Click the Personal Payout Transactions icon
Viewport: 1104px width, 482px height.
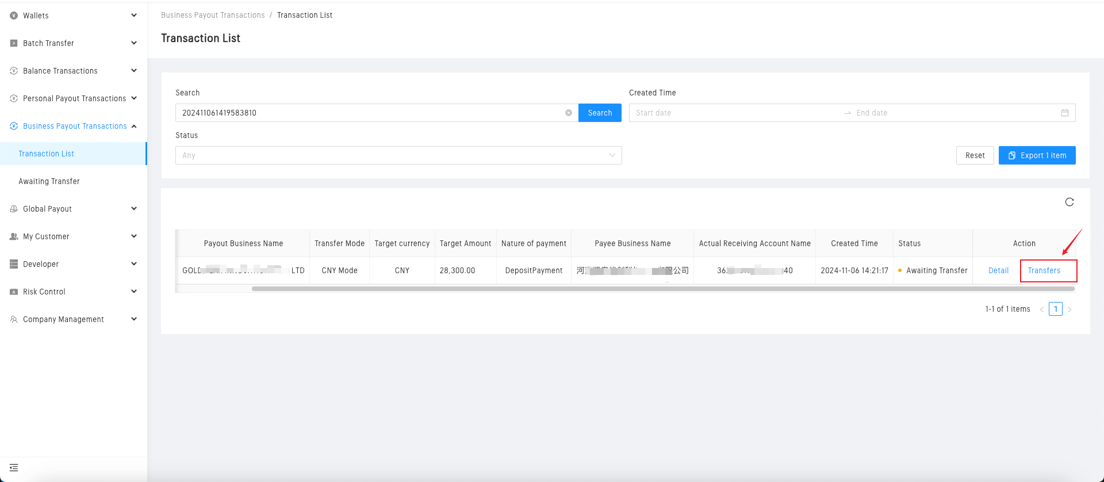tap(14, 98)
